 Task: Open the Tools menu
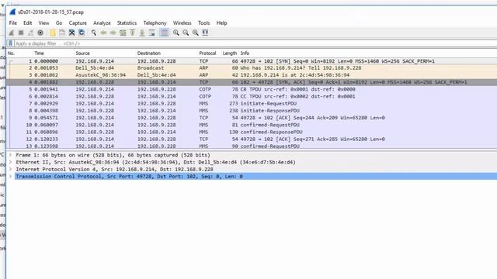pos(203,23)
